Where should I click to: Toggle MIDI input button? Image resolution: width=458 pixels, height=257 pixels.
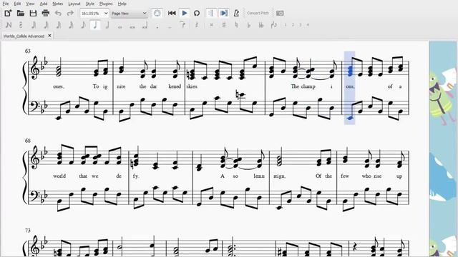click(x=157, y=13)
